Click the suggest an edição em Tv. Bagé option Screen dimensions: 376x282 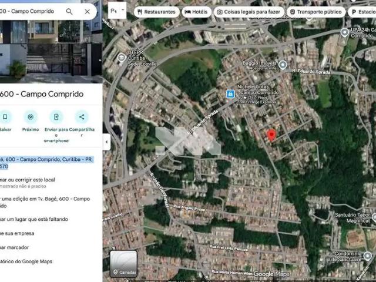point(45,202)
